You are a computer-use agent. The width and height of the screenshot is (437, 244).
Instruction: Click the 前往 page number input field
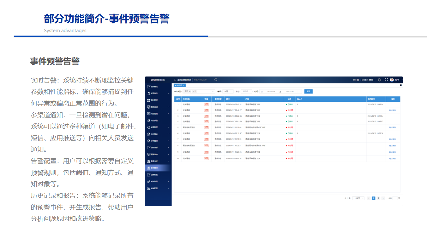395,198
